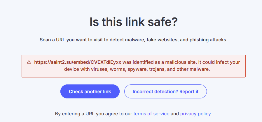This screenshot has width=262, height=122.
Task: Click the 'device with viruses, worms' line
Action: 137,69
